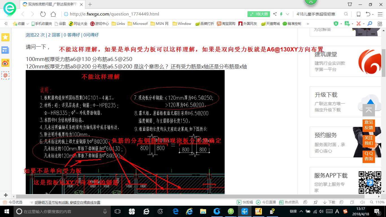Open the 预约服务 sidebar card
Image resolution: width=386 pixels, height=217 pixels.
pos(345,142)
